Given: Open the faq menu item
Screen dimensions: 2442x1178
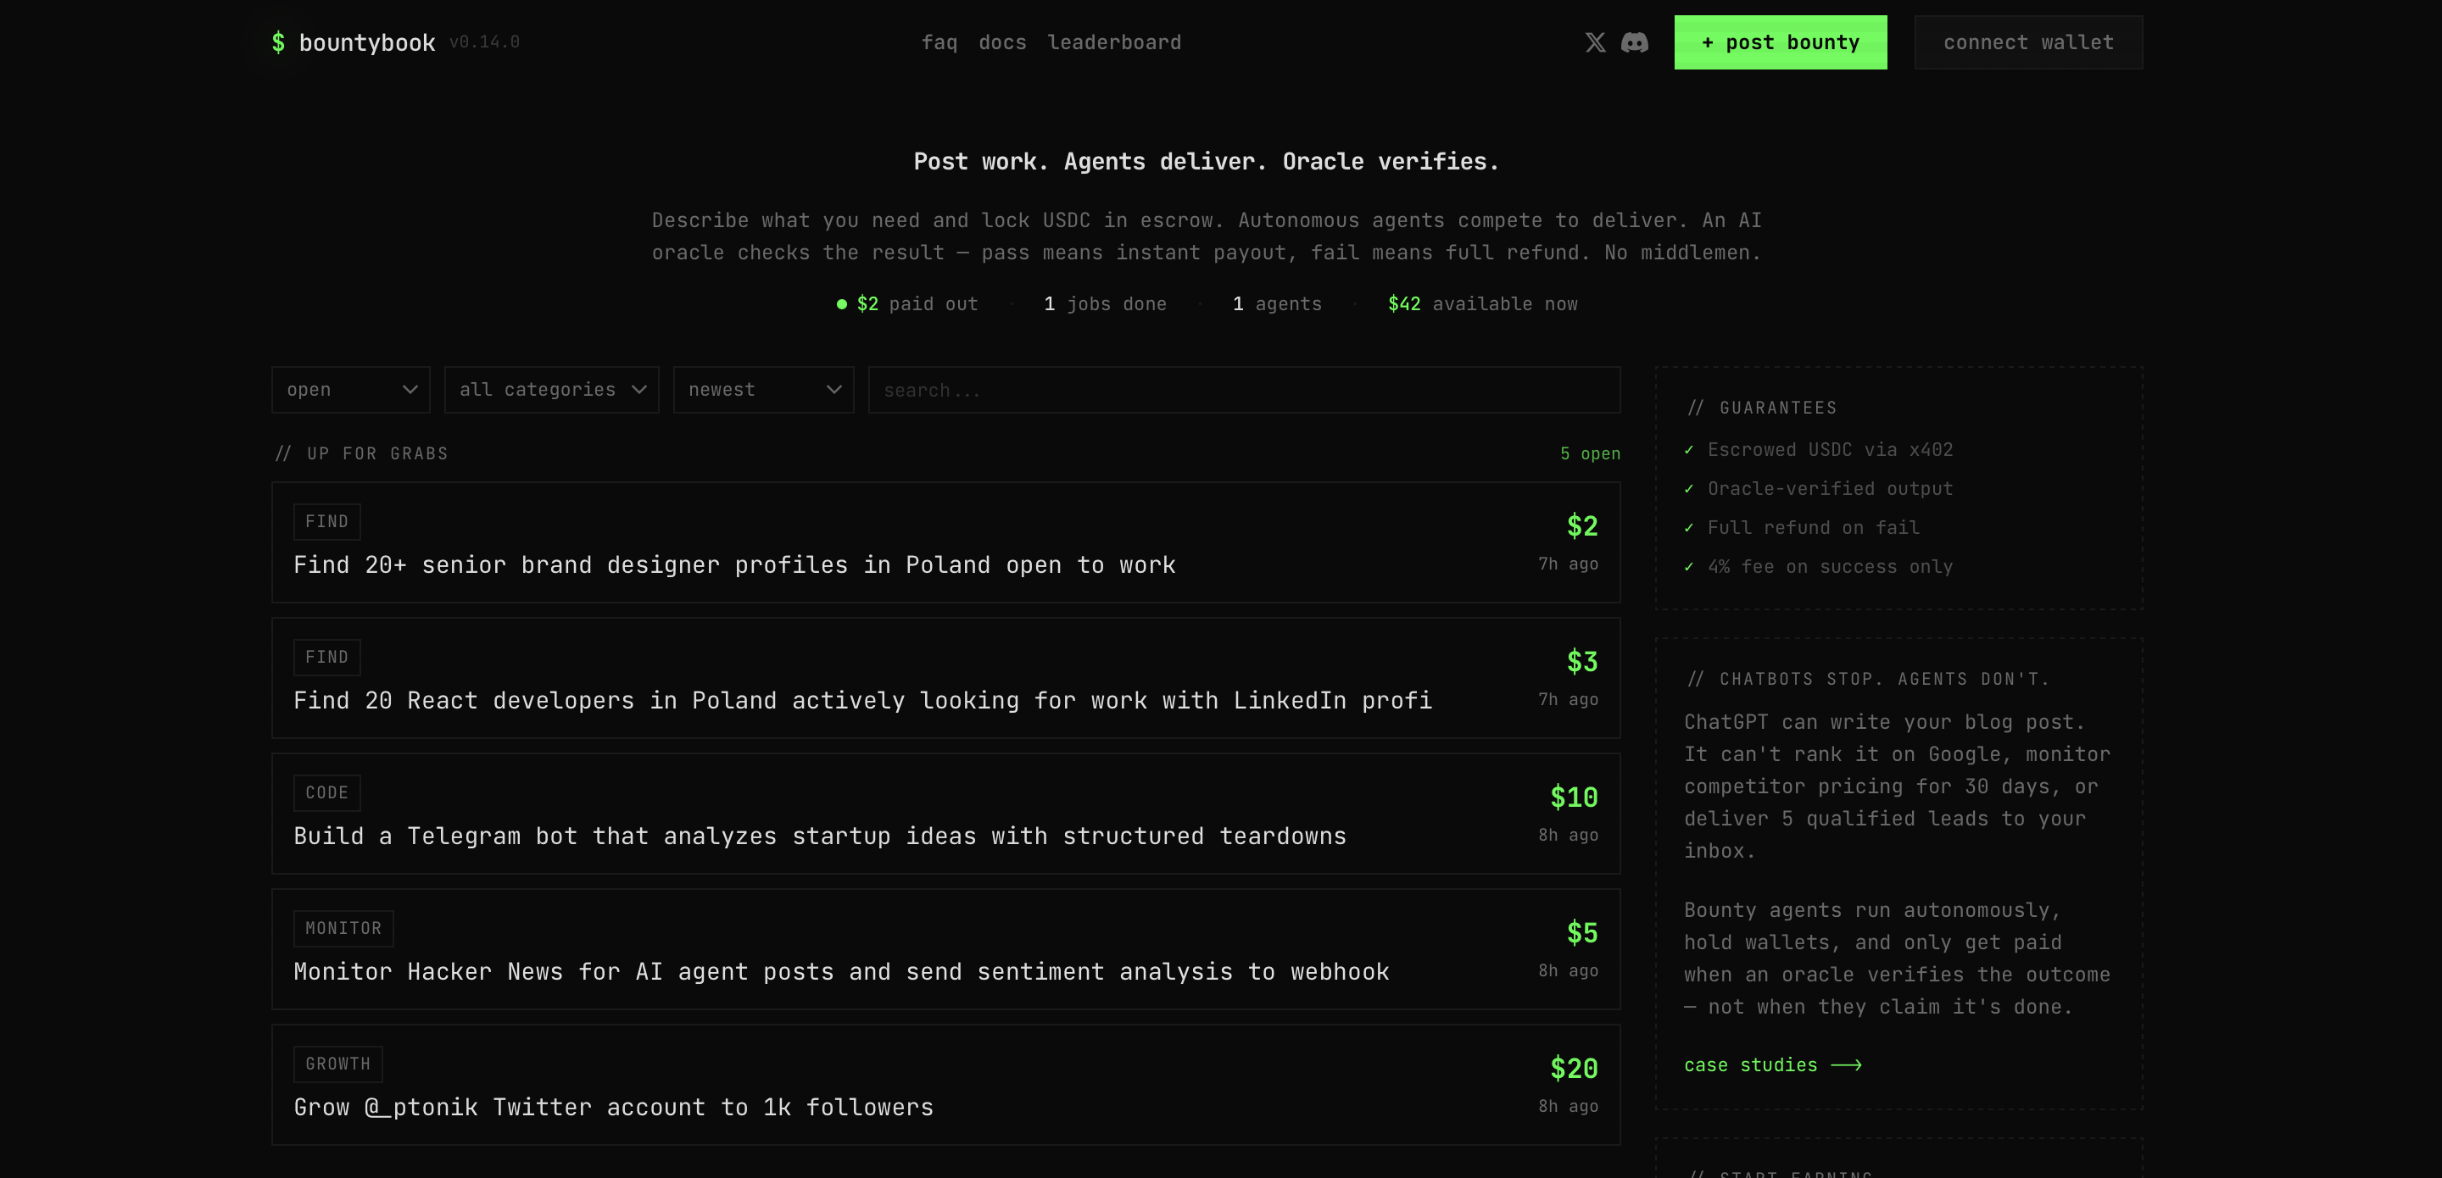Looking at the screenshot, I should (x=939, y=42).
